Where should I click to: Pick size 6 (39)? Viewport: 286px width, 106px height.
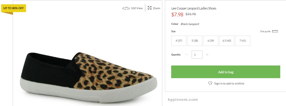click(211, 41)
